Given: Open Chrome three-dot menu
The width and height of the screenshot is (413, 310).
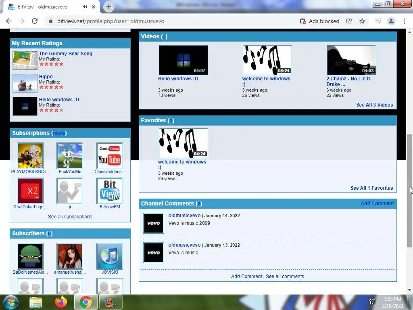Looking at the screenshot, I should click(404, 21).
